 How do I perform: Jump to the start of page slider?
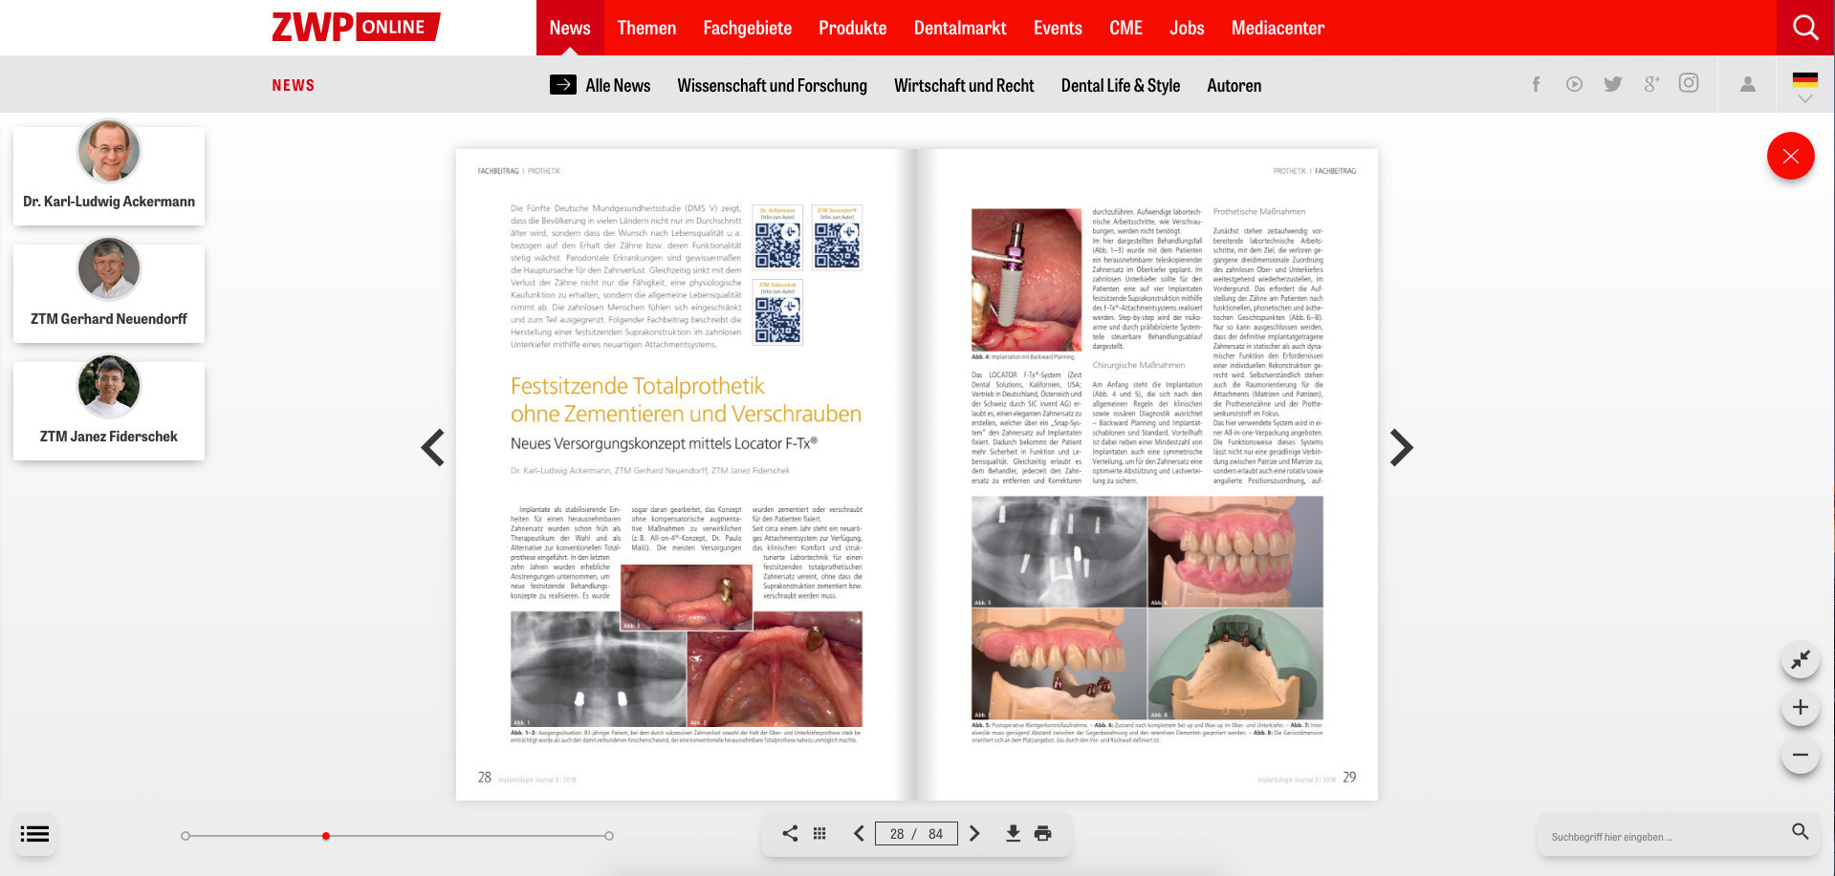coord(186,836)
